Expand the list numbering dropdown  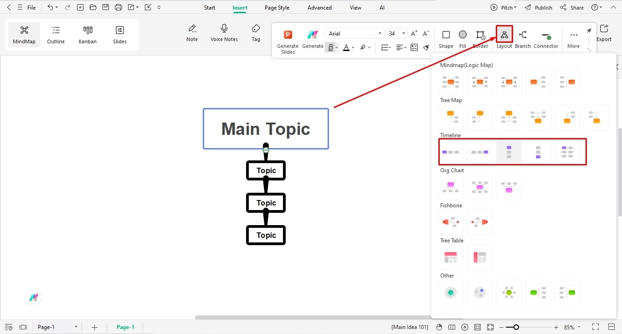(x=391, y=47)
